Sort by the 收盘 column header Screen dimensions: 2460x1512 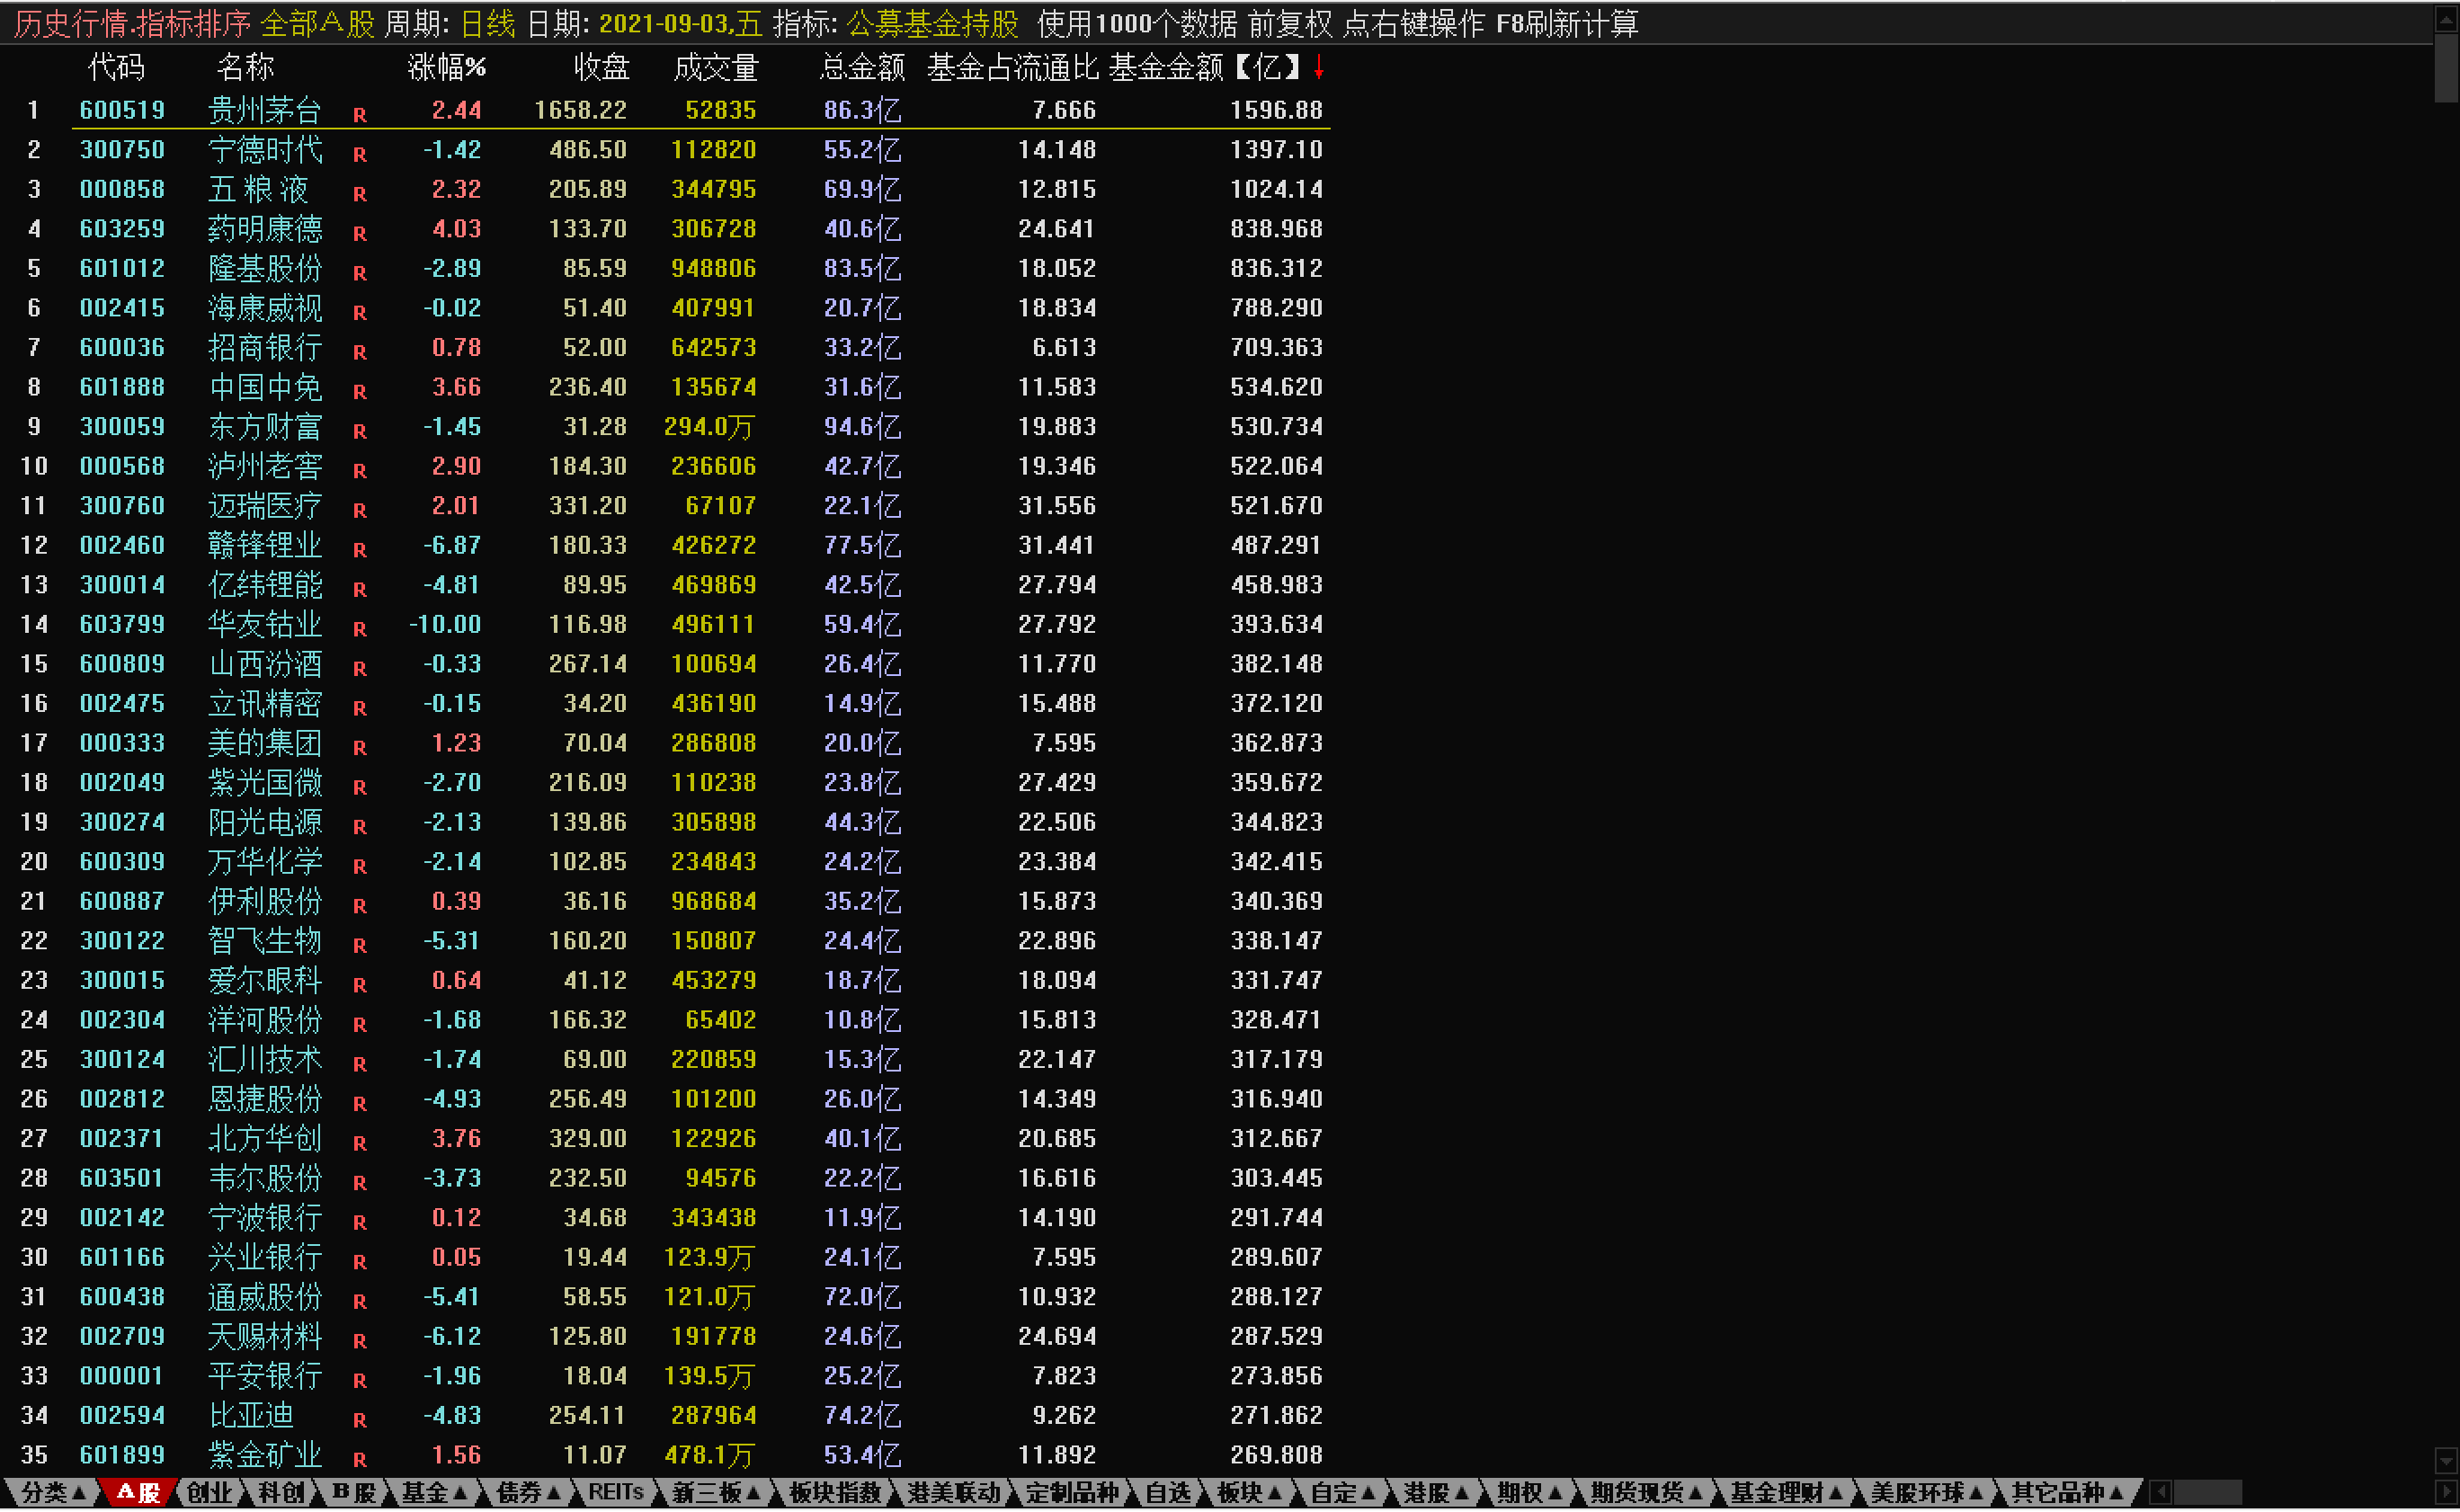tap(601, 67)
